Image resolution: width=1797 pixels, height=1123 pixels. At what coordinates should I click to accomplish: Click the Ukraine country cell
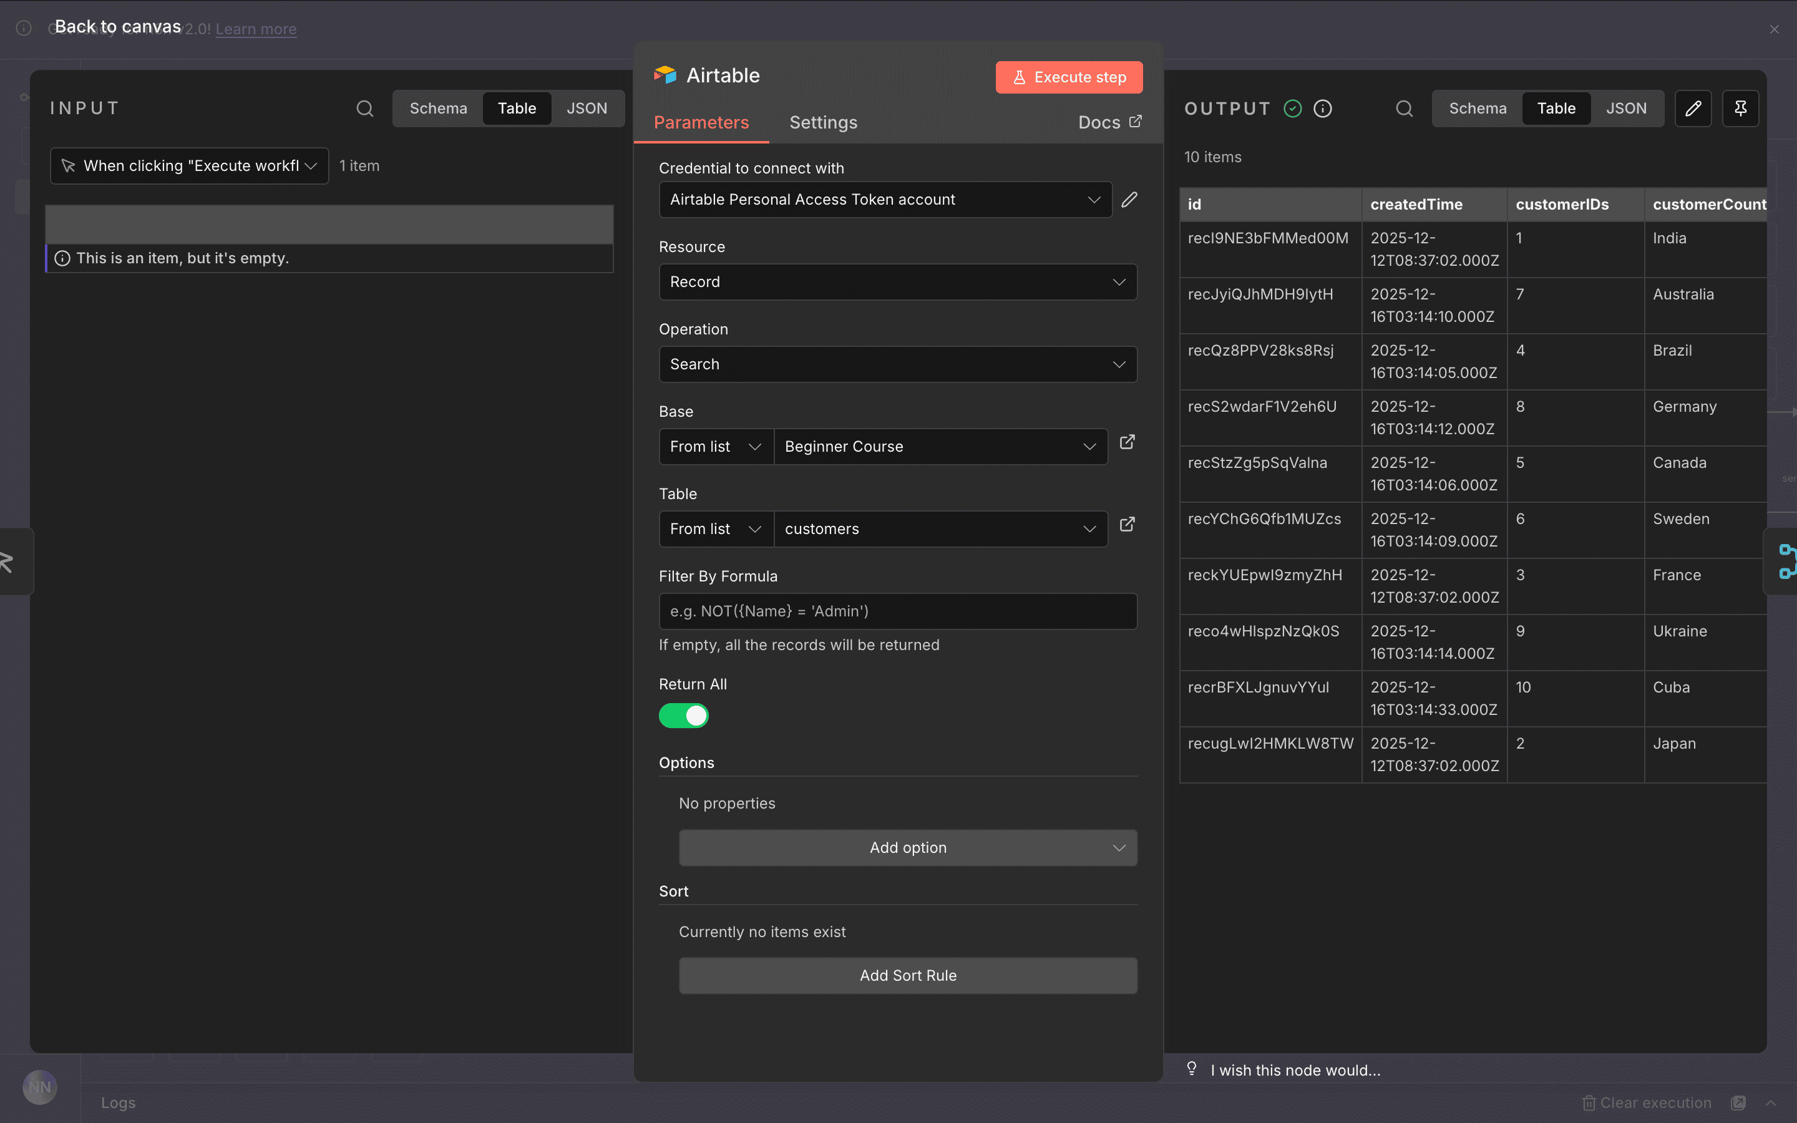coord(1707,643)
